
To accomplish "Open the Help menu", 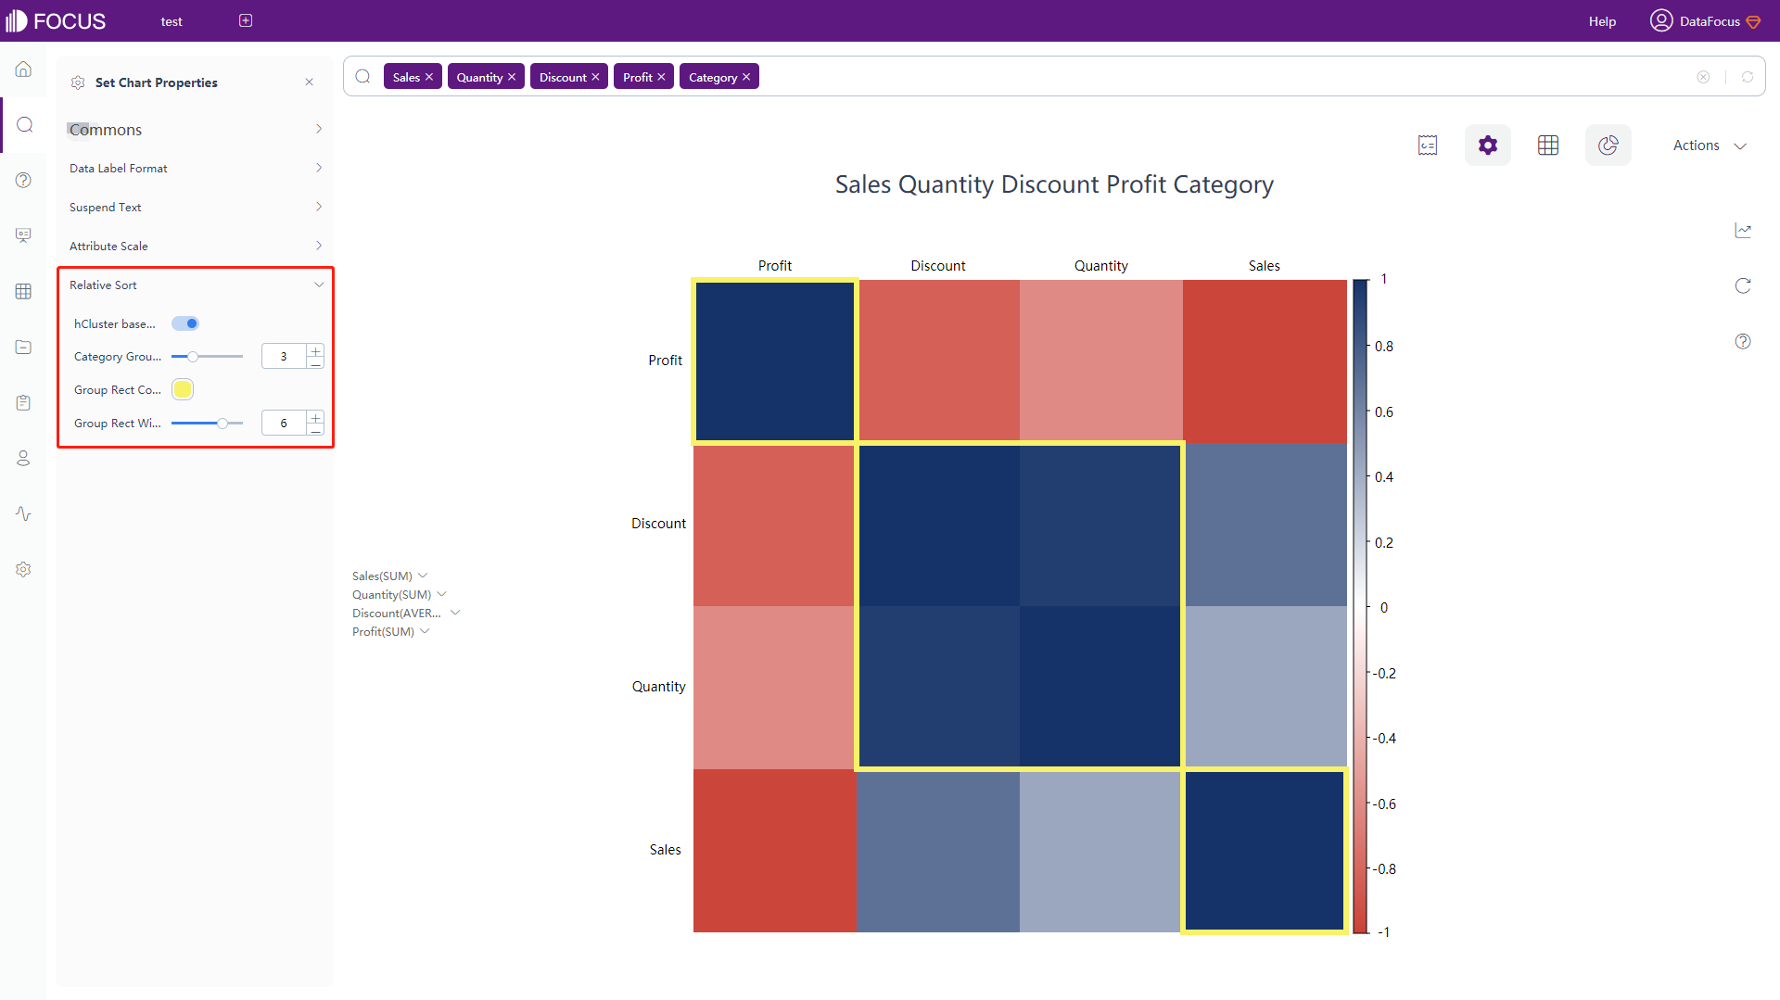I will point(1602,21).
